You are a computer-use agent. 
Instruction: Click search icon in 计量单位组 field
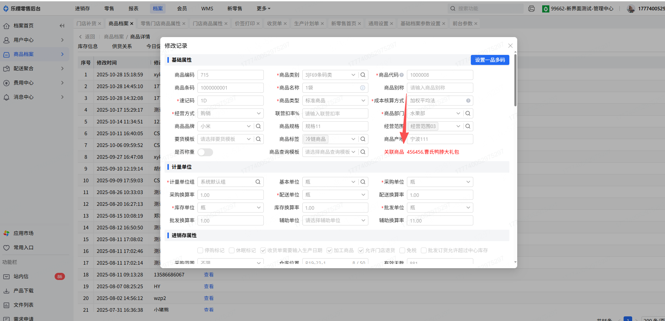tap(258, 182)
